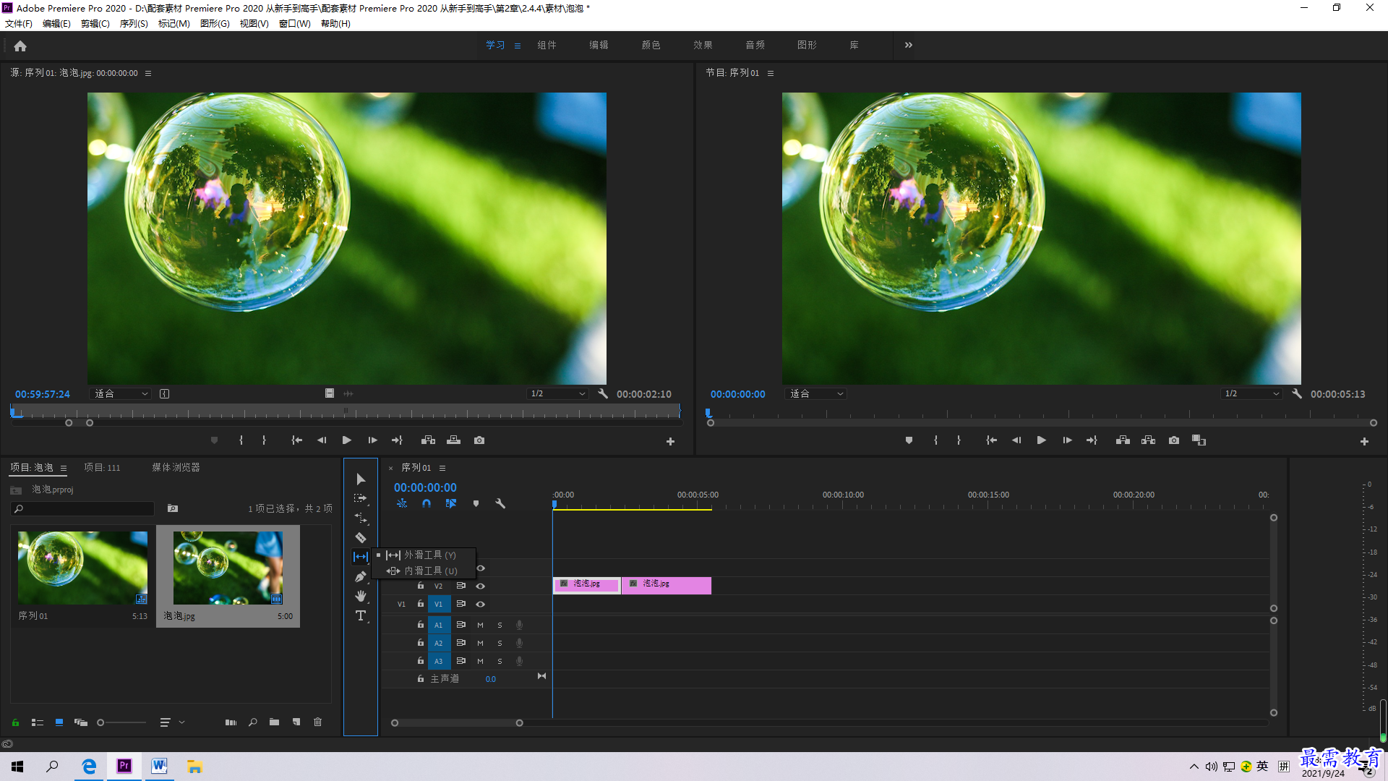Open comparison view in program monitor
The image size is (1388, 781).
(x=1199, y=440)
